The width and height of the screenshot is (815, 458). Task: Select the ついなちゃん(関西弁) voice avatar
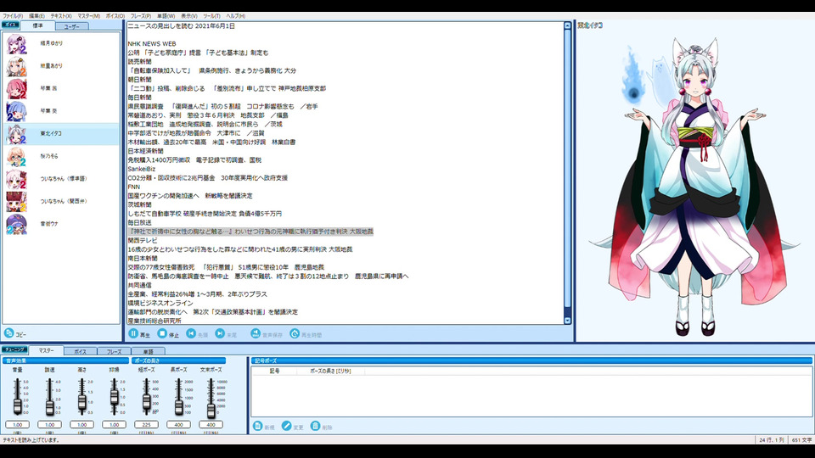16,202
